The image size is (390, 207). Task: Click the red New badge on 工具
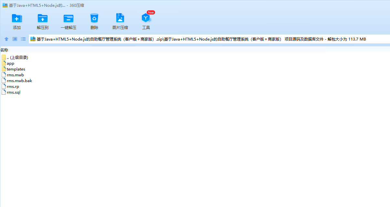coord(151,12)
